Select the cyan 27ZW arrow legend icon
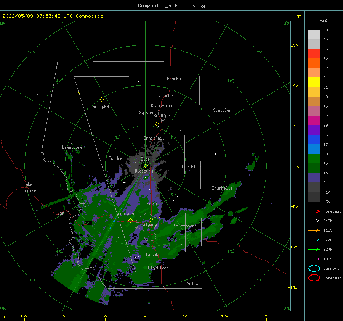343x321 pixels. coord(314,240)
